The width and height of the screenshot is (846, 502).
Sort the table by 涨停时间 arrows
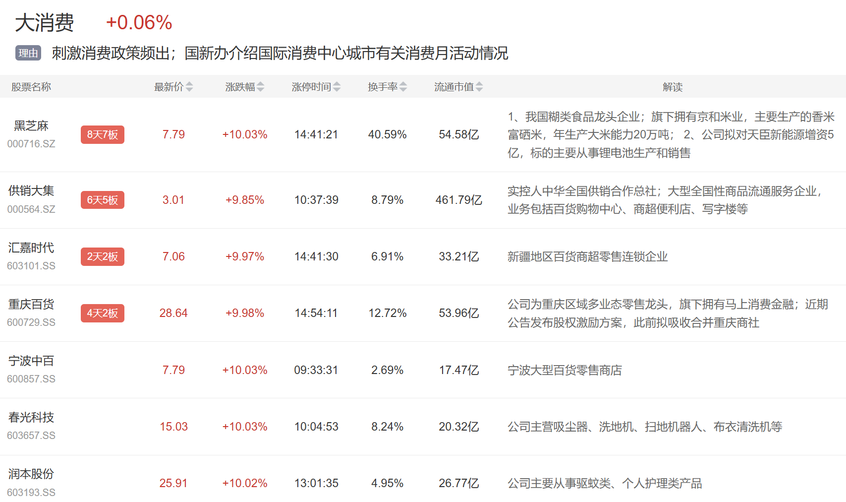[337, 87]
